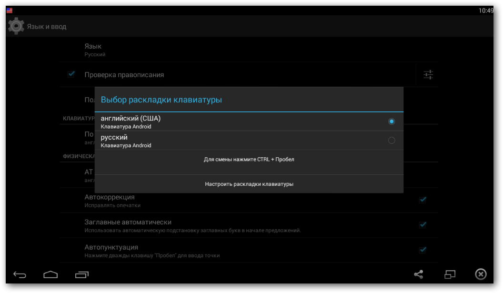Click the clock in the status bar
The width and height of the screenshot is (503, 293).
coord(486,10)
